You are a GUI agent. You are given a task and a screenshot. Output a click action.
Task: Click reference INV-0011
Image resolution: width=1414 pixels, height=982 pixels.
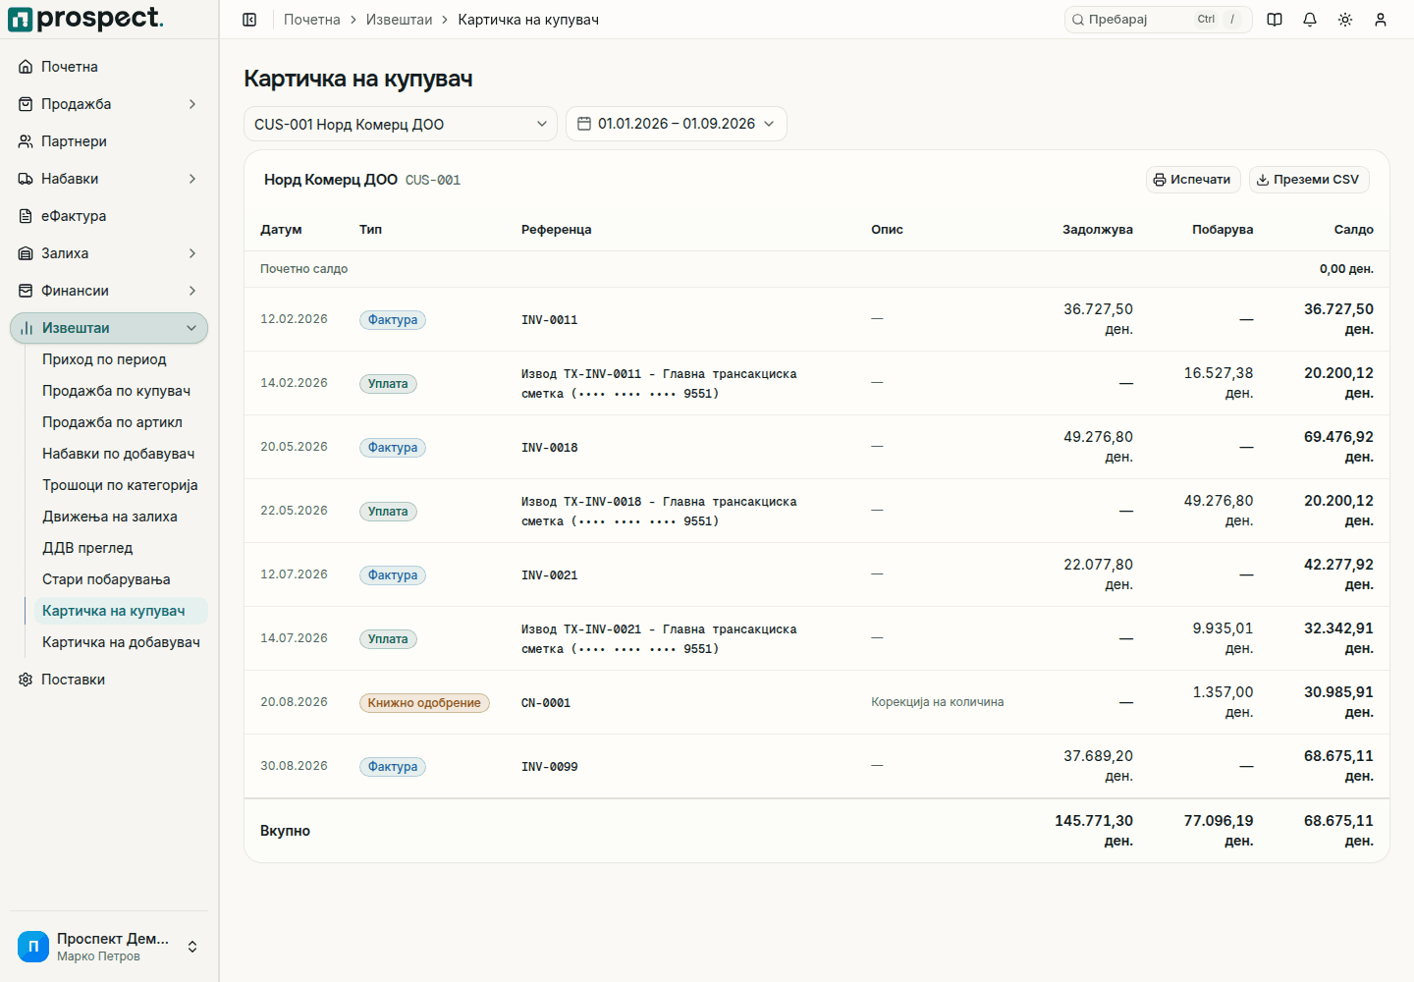tap(550, 320)
